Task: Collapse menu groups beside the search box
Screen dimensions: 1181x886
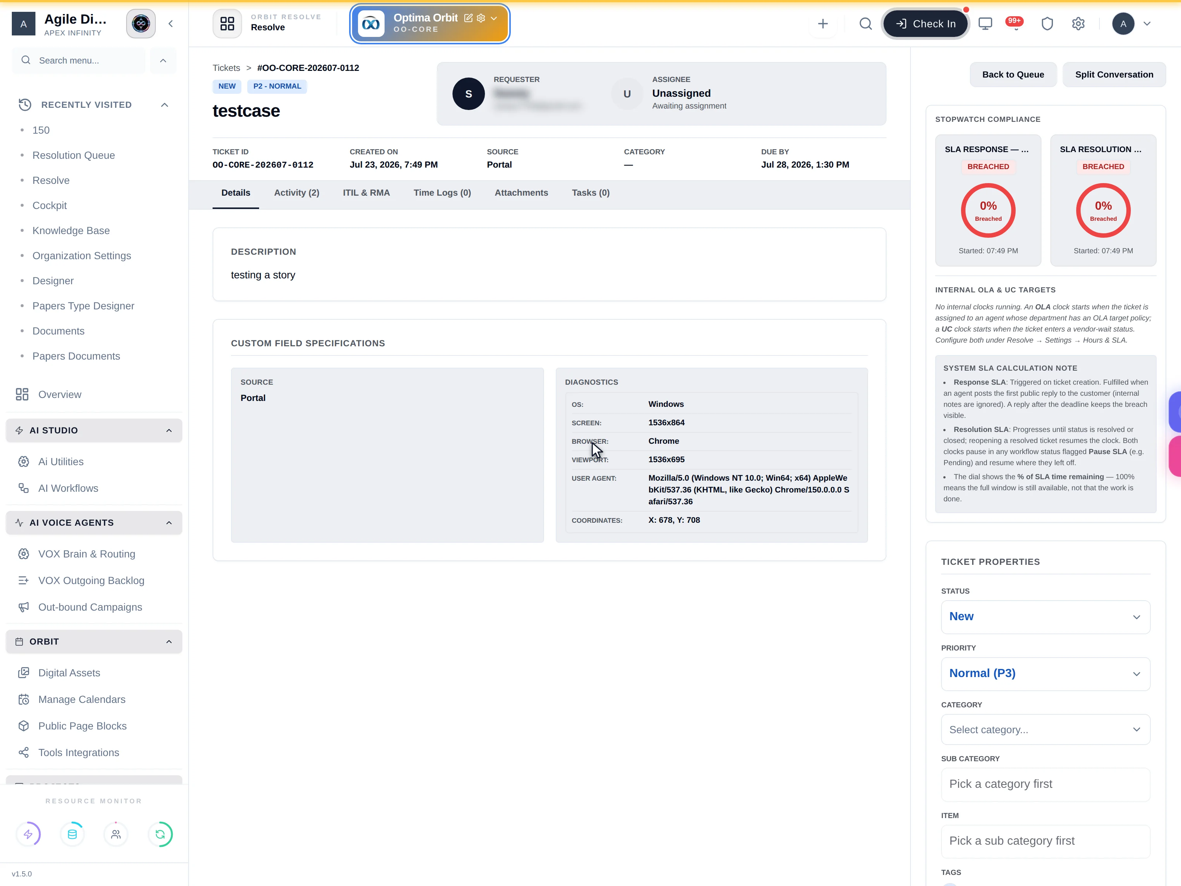Action: (x=163, y=60)
